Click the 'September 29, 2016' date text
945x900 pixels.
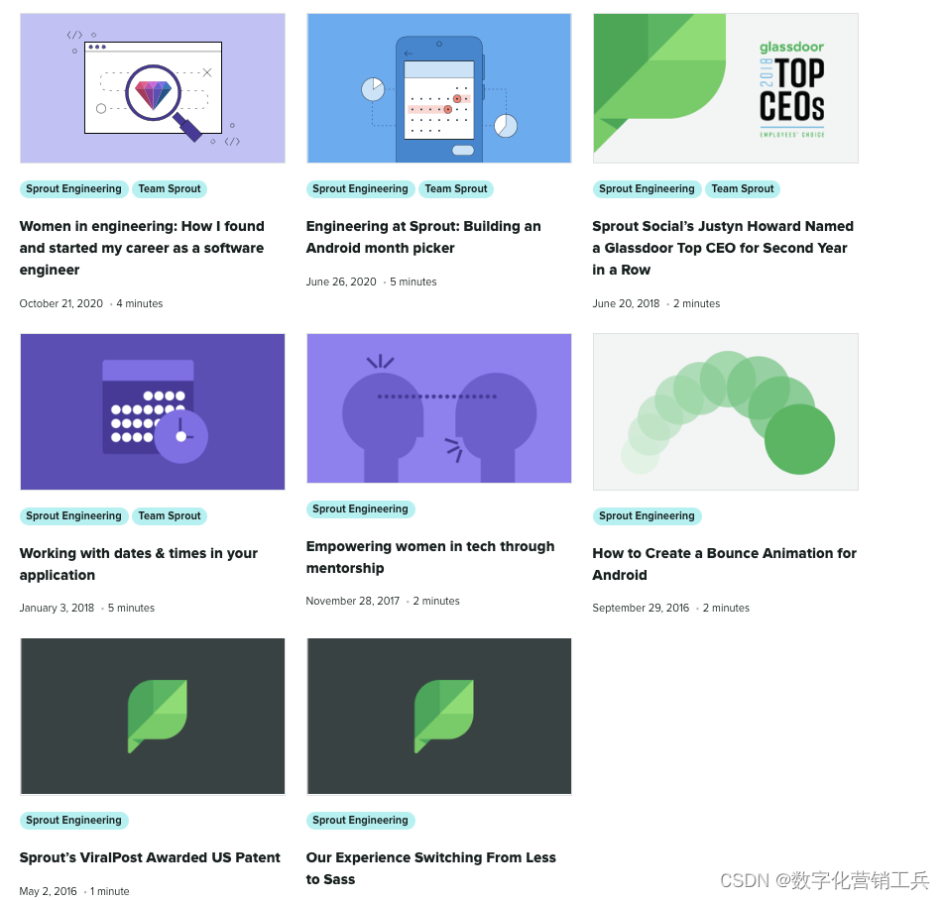point(641,608)
